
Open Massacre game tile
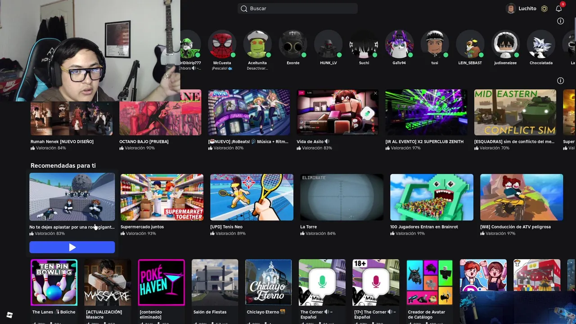tap(108, 282)
